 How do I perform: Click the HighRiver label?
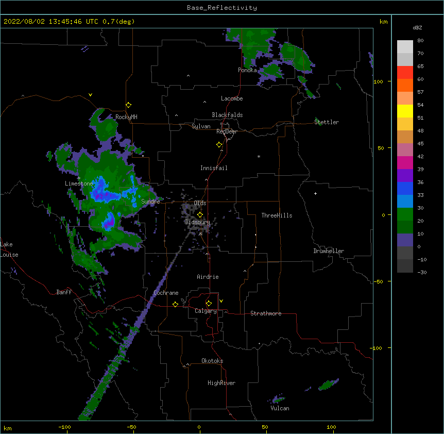point(221,383)
